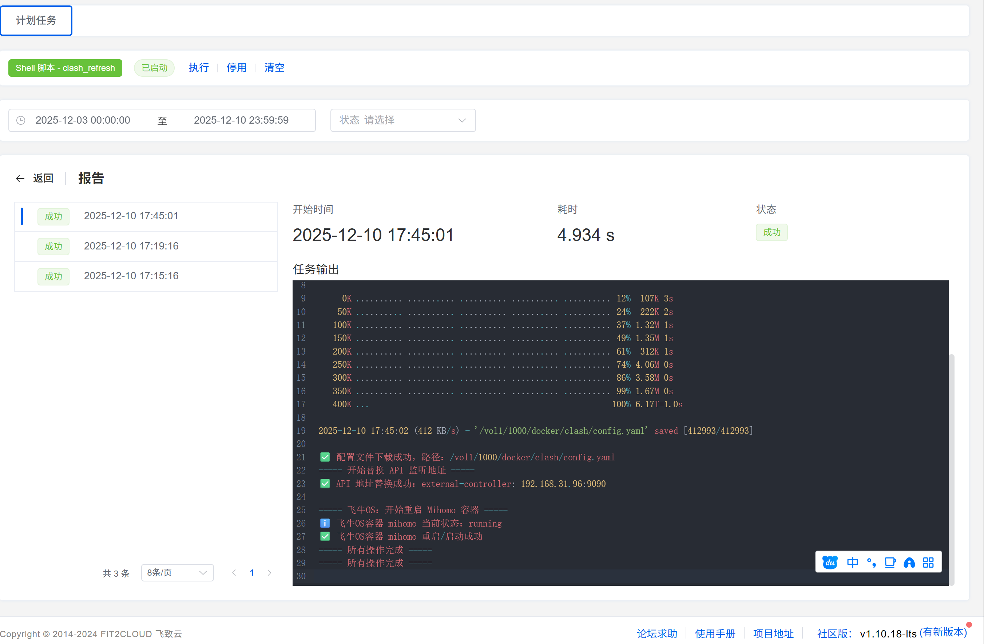Switch to the 计划任务 tab

(36, 20)
